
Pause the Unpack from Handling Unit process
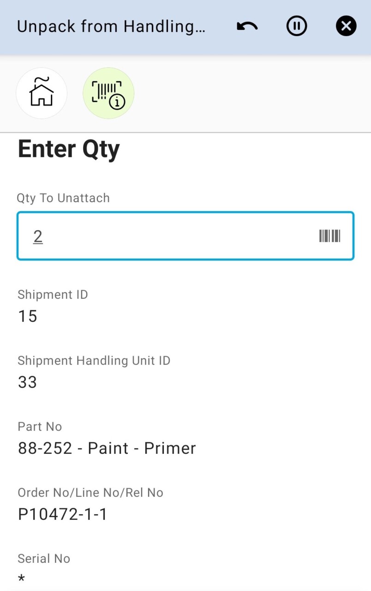(296, 26)
